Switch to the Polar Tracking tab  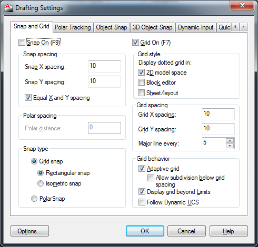(73, 27)
